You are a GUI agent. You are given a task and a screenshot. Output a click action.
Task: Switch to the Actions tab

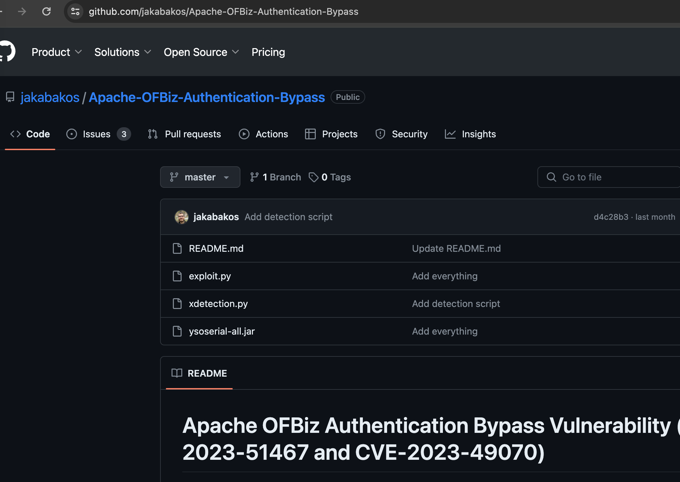pos(263,134)
